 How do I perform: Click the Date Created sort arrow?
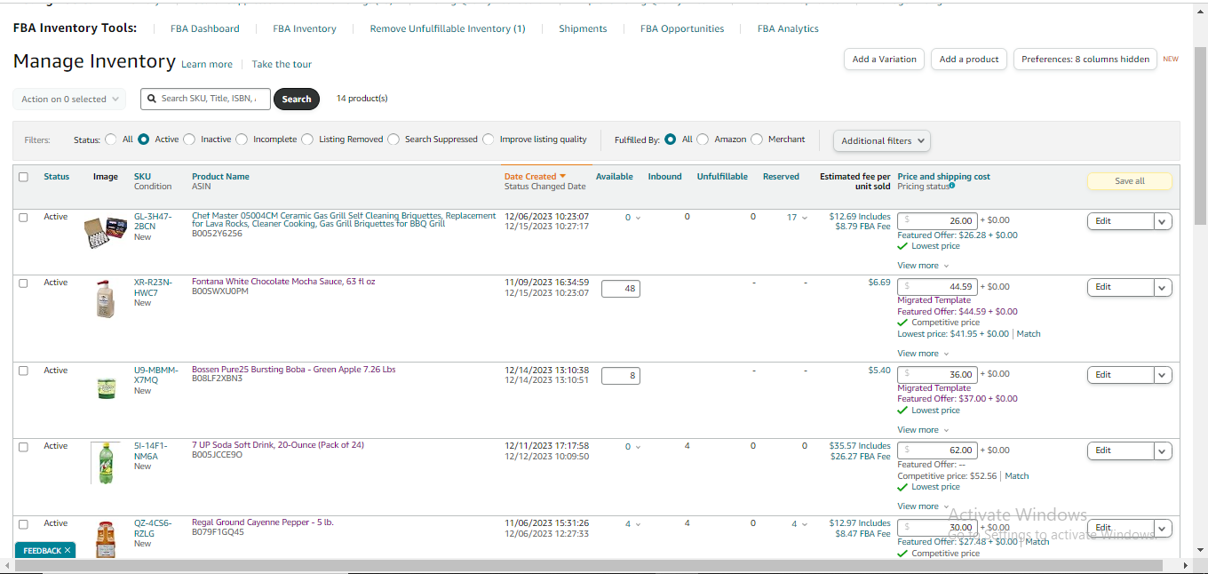(x=562, y=176)
